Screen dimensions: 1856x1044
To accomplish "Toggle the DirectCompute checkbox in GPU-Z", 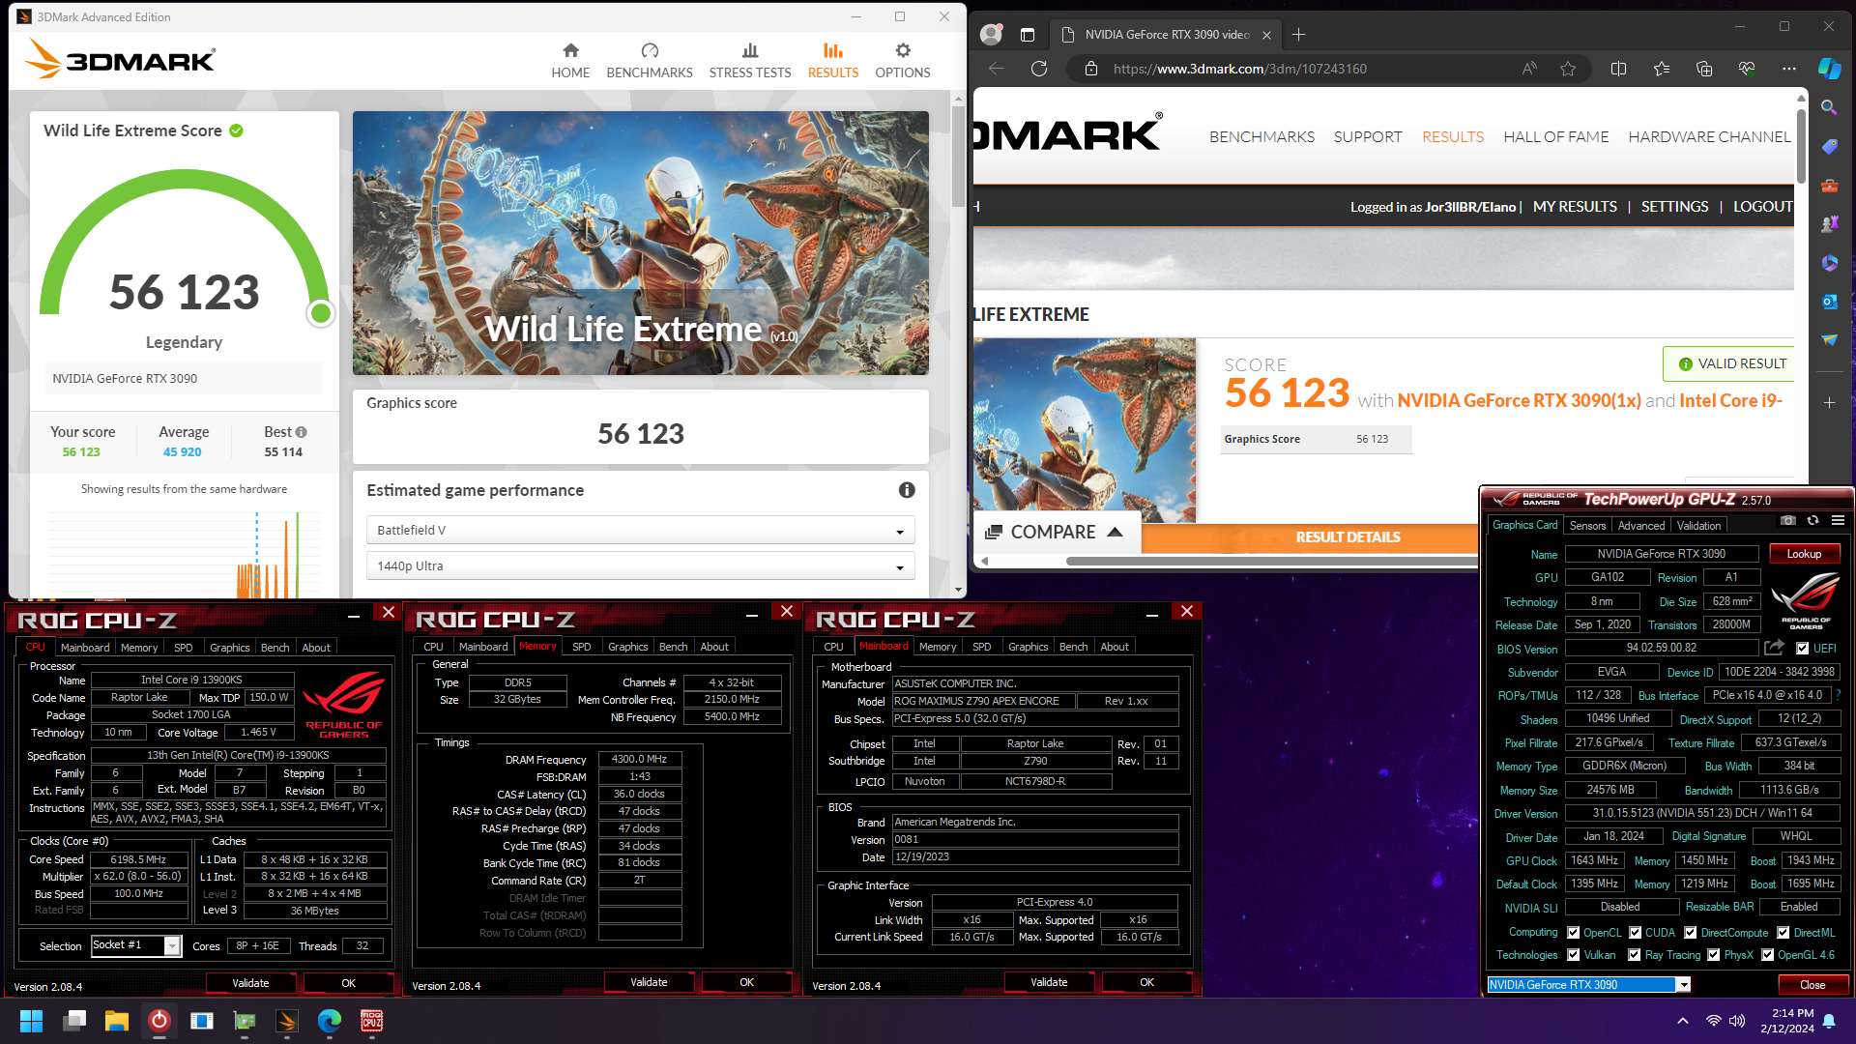I will 1691,933.
